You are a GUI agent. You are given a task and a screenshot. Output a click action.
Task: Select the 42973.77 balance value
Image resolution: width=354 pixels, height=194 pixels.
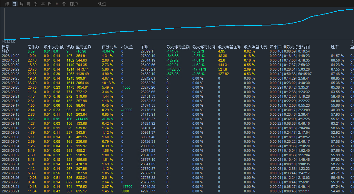coord(148,191)
